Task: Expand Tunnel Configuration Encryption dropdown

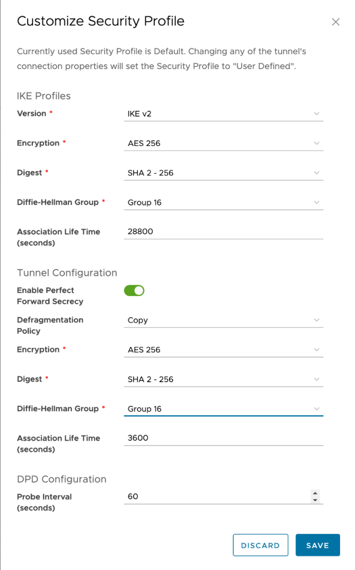Action: tap(223, 350)
